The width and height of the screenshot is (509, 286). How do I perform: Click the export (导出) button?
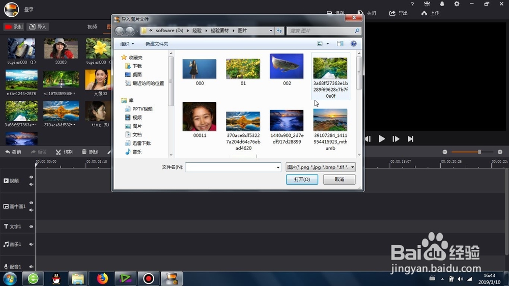coord(399,13)
